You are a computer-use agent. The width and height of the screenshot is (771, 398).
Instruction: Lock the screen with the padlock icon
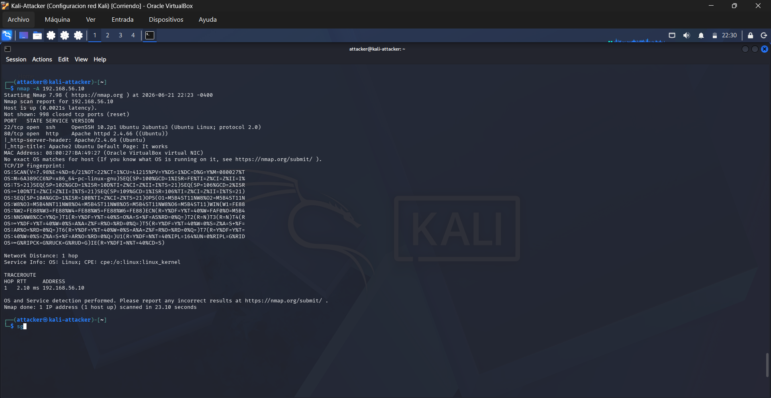(750, 35)
